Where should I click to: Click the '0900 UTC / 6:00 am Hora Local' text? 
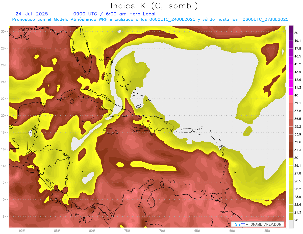(114, 14)
